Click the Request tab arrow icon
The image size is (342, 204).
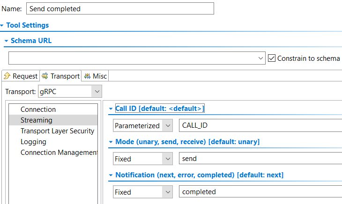click(x=7, y=76)
